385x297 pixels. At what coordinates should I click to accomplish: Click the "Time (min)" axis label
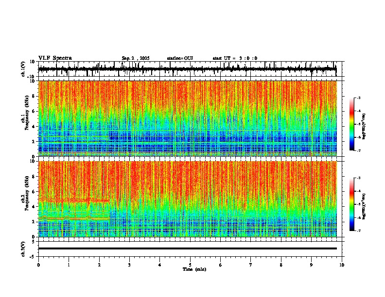(194, 269)
